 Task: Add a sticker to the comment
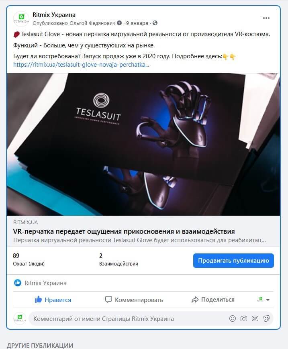266,318
